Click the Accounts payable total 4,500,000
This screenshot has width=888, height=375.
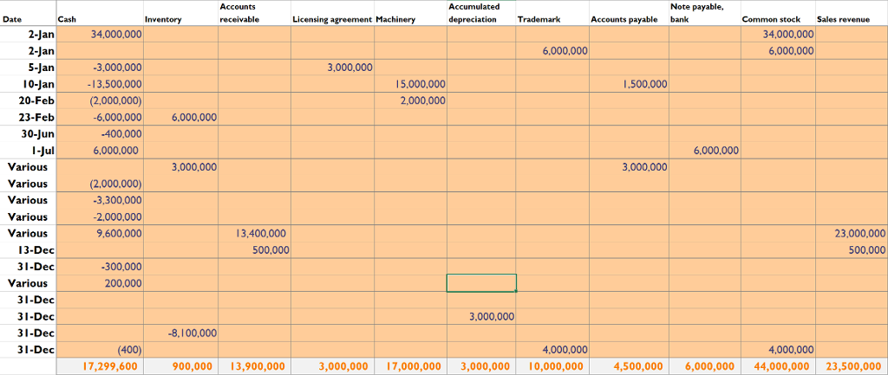[629, 366]
